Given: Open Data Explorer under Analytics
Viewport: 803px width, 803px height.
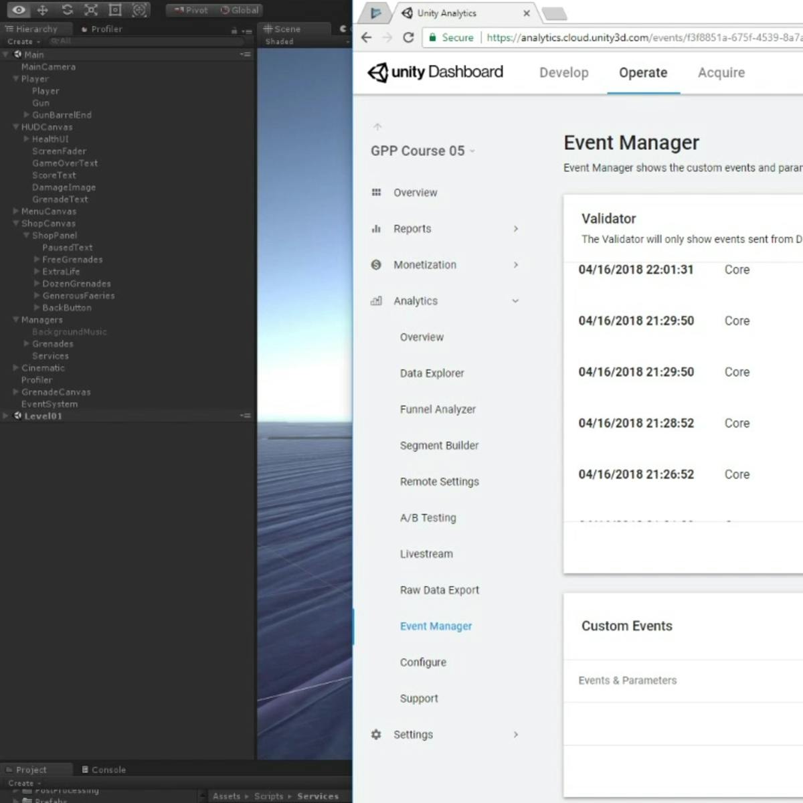Looking at the screenshot, I should pos(432,373).
